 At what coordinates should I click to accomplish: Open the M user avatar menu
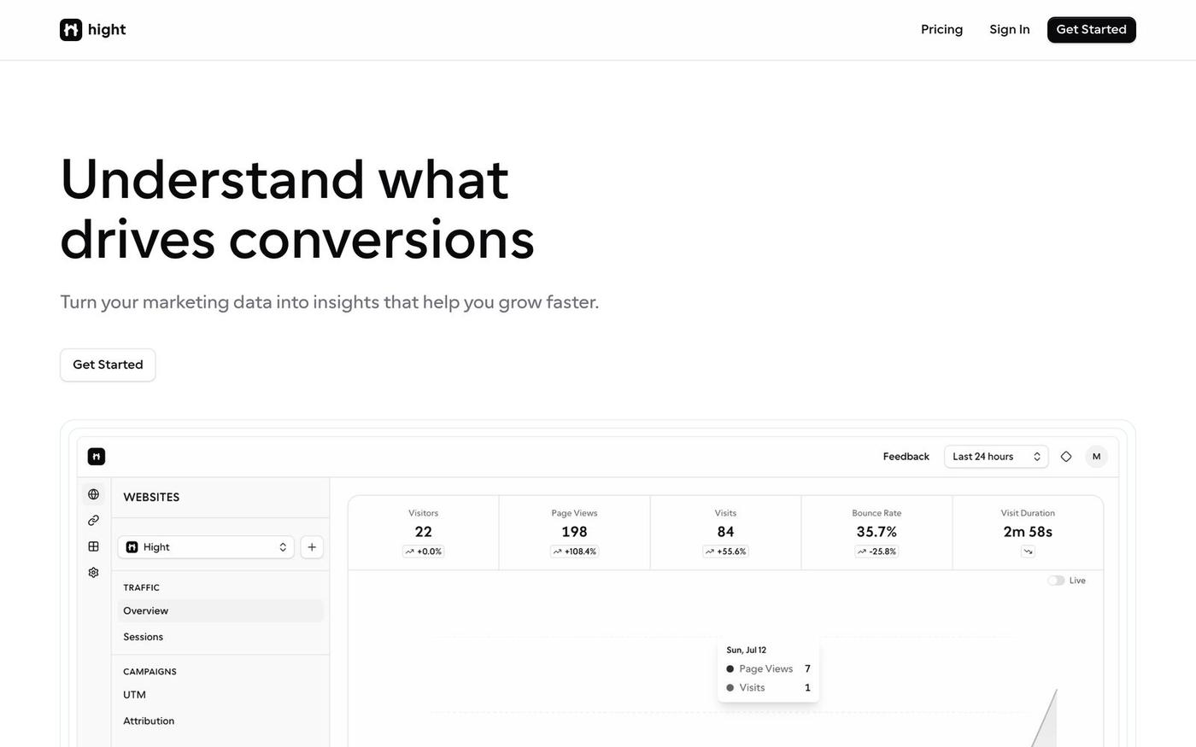click(x=1096, y=457)
